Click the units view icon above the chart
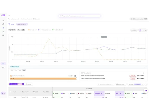Viewport: 149px width, 111px height. click(x=140, y=30)
